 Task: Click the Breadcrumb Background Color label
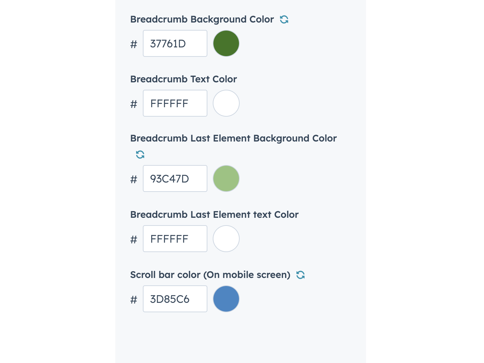coord(202,19)
